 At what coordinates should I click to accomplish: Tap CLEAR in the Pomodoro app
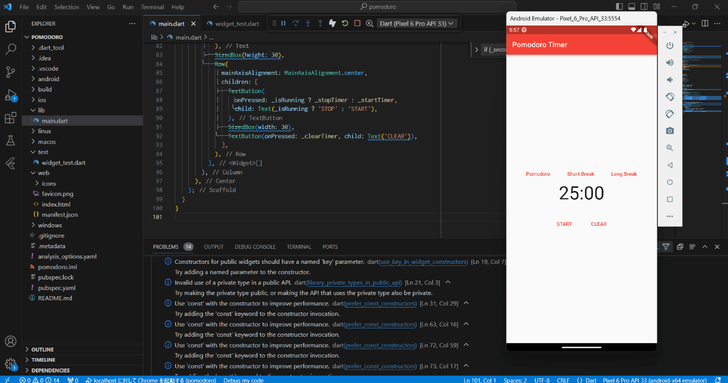point(599,224)
